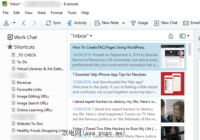The height and width of the screenshot is (140, 200).
Task: Go forward with the right arrow
Action: click(x=34, y=23)
